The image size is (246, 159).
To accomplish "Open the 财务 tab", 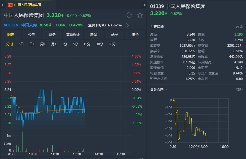I will coord(52,34).
